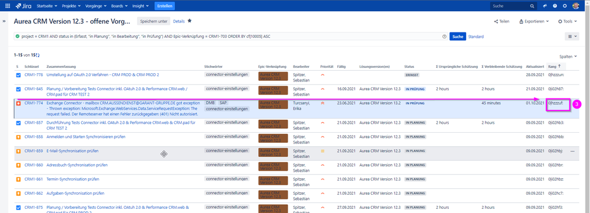Sort by the Priorität column header
The height and width of the screenshot is (213, 590).
[x=327, y=66]
